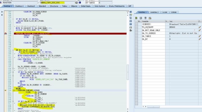Image resolution: width=202 pixels, height=112 pixels.
Task: Collapse the IF SY-SUBRC block at line 202
Action: (13, 76)
